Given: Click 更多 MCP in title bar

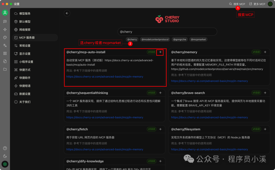Looking at the screenshot, I should [257, 4].
